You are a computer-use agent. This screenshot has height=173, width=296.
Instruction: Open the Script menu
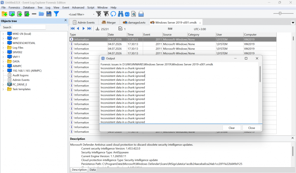click(x=90, y=7)
